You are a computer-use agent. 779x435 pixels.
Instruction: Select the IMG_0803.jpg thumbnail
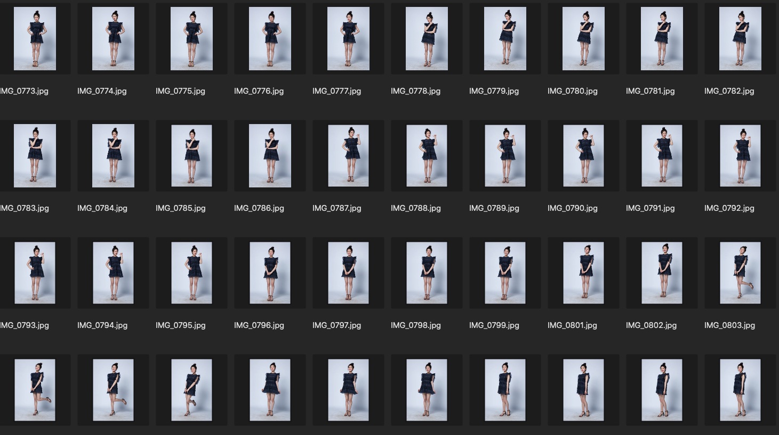pyautogui.click(x=740, y=273)
